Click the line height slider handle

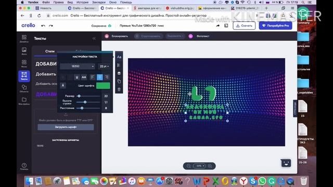click(x=85, y=102)
